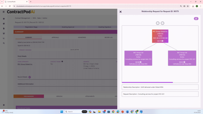Open the settings gear in left sidebar
Screen dimensions: 203x114
(x=4, y=105)
